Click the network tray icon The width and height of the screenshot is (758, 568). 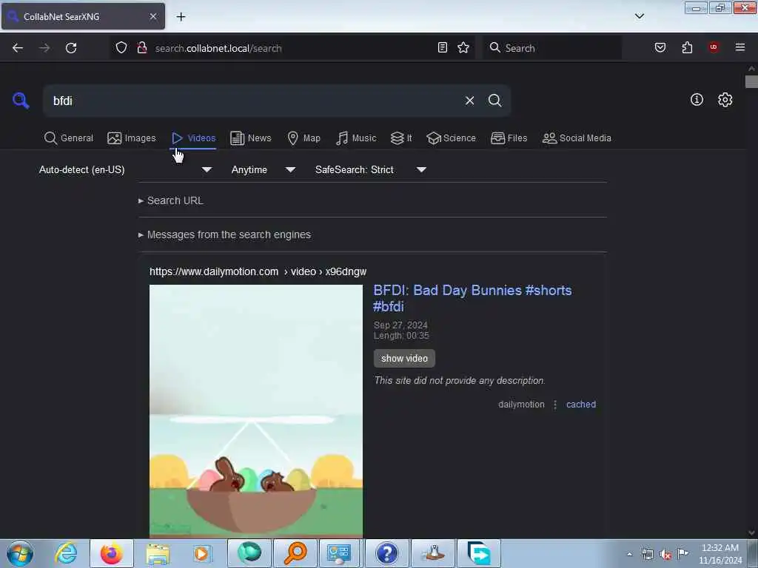pyautogui.click(x=647, y=554)
